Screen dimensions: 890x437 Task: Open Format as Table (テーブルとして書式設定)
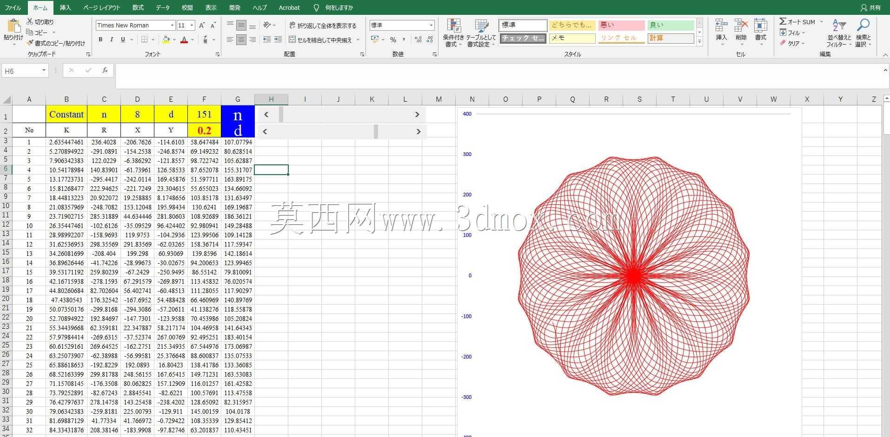click(x=481, y=33)
